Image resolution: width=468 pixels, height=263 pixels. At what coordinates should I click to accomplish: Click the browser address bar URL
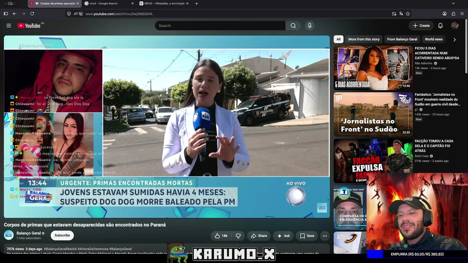(x=119, y=14)
